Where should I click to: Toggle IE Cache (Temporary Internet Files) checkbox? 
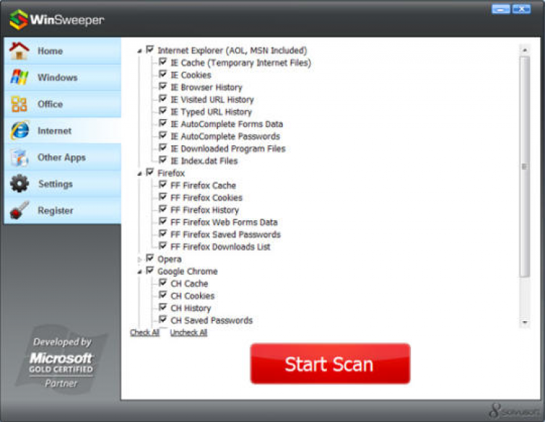(x=163, y=62)
